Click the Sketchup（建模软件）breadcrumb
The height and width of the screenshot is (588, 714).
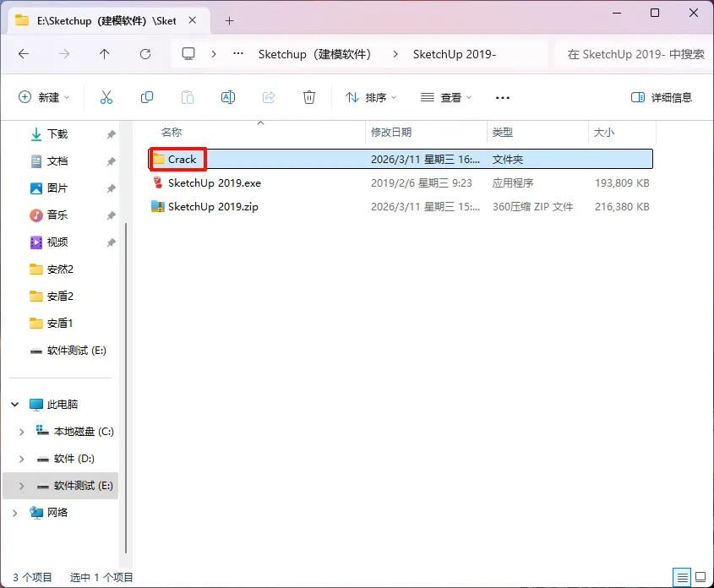point(314,54)
